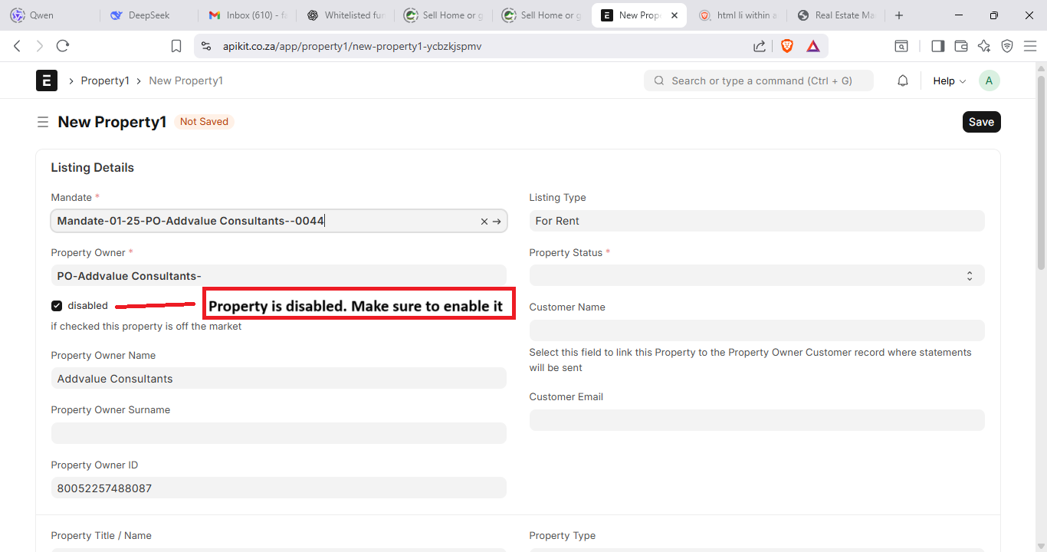Switch to the DeepSeek browser tab
Image resolution: width=1047 pixels, height=552 pixels.
click(x=149, y=15)
